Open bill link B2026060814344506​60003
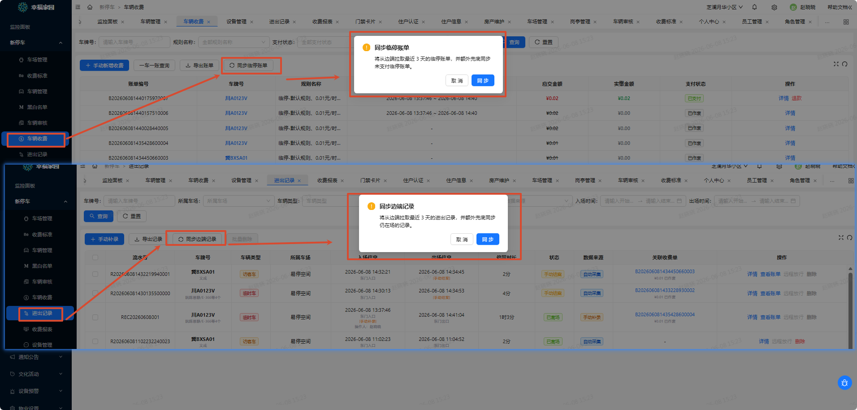Viewport: 857px width, 410px height. 665,271
